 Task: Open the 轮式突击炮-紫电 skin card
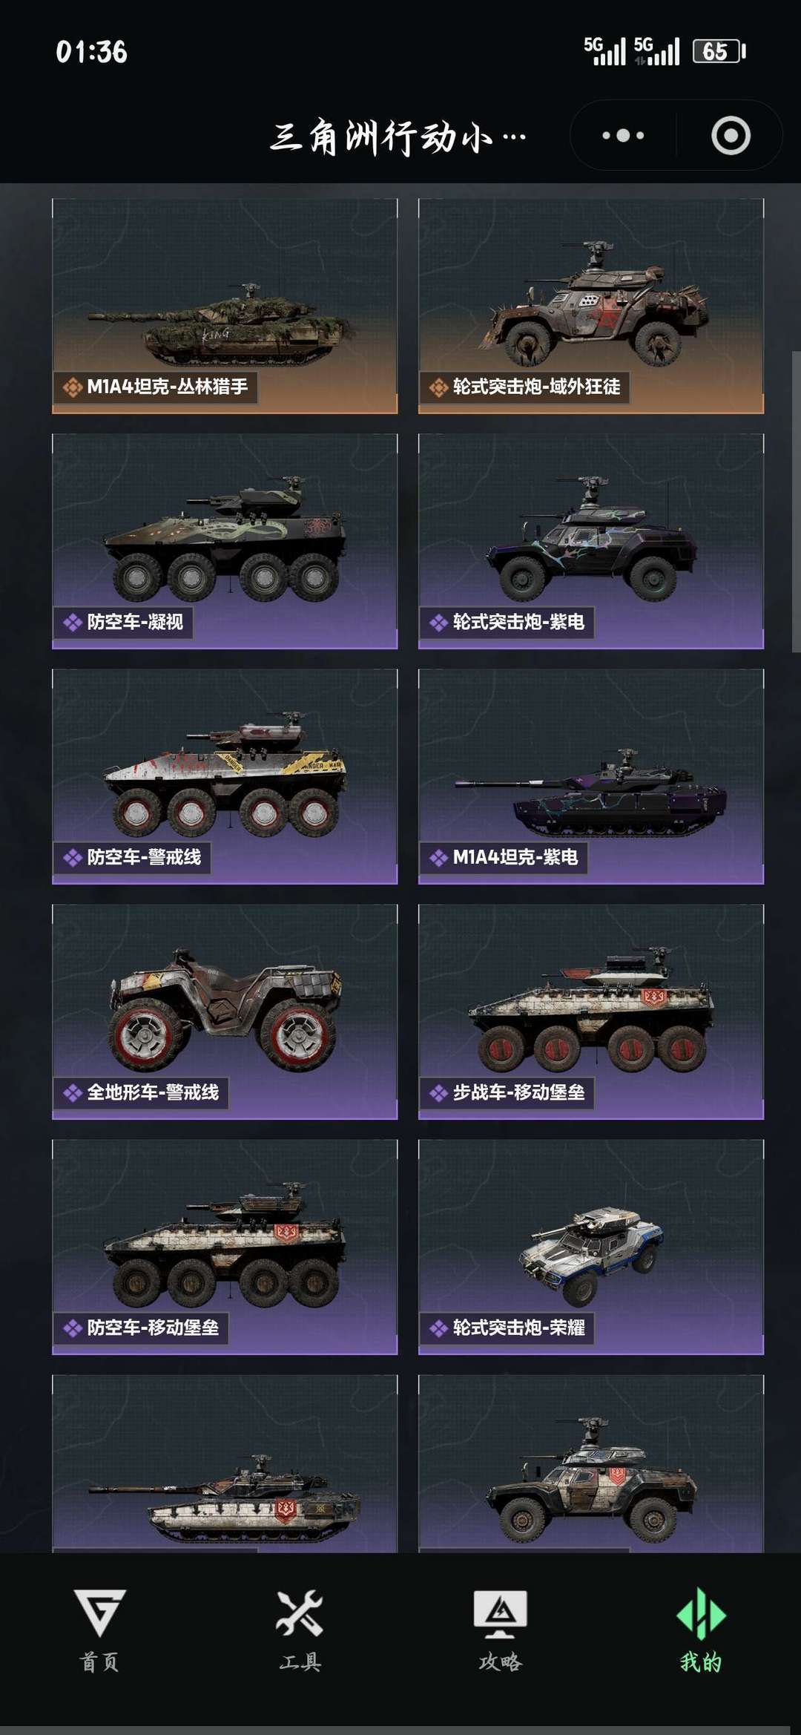click(591, 541)
